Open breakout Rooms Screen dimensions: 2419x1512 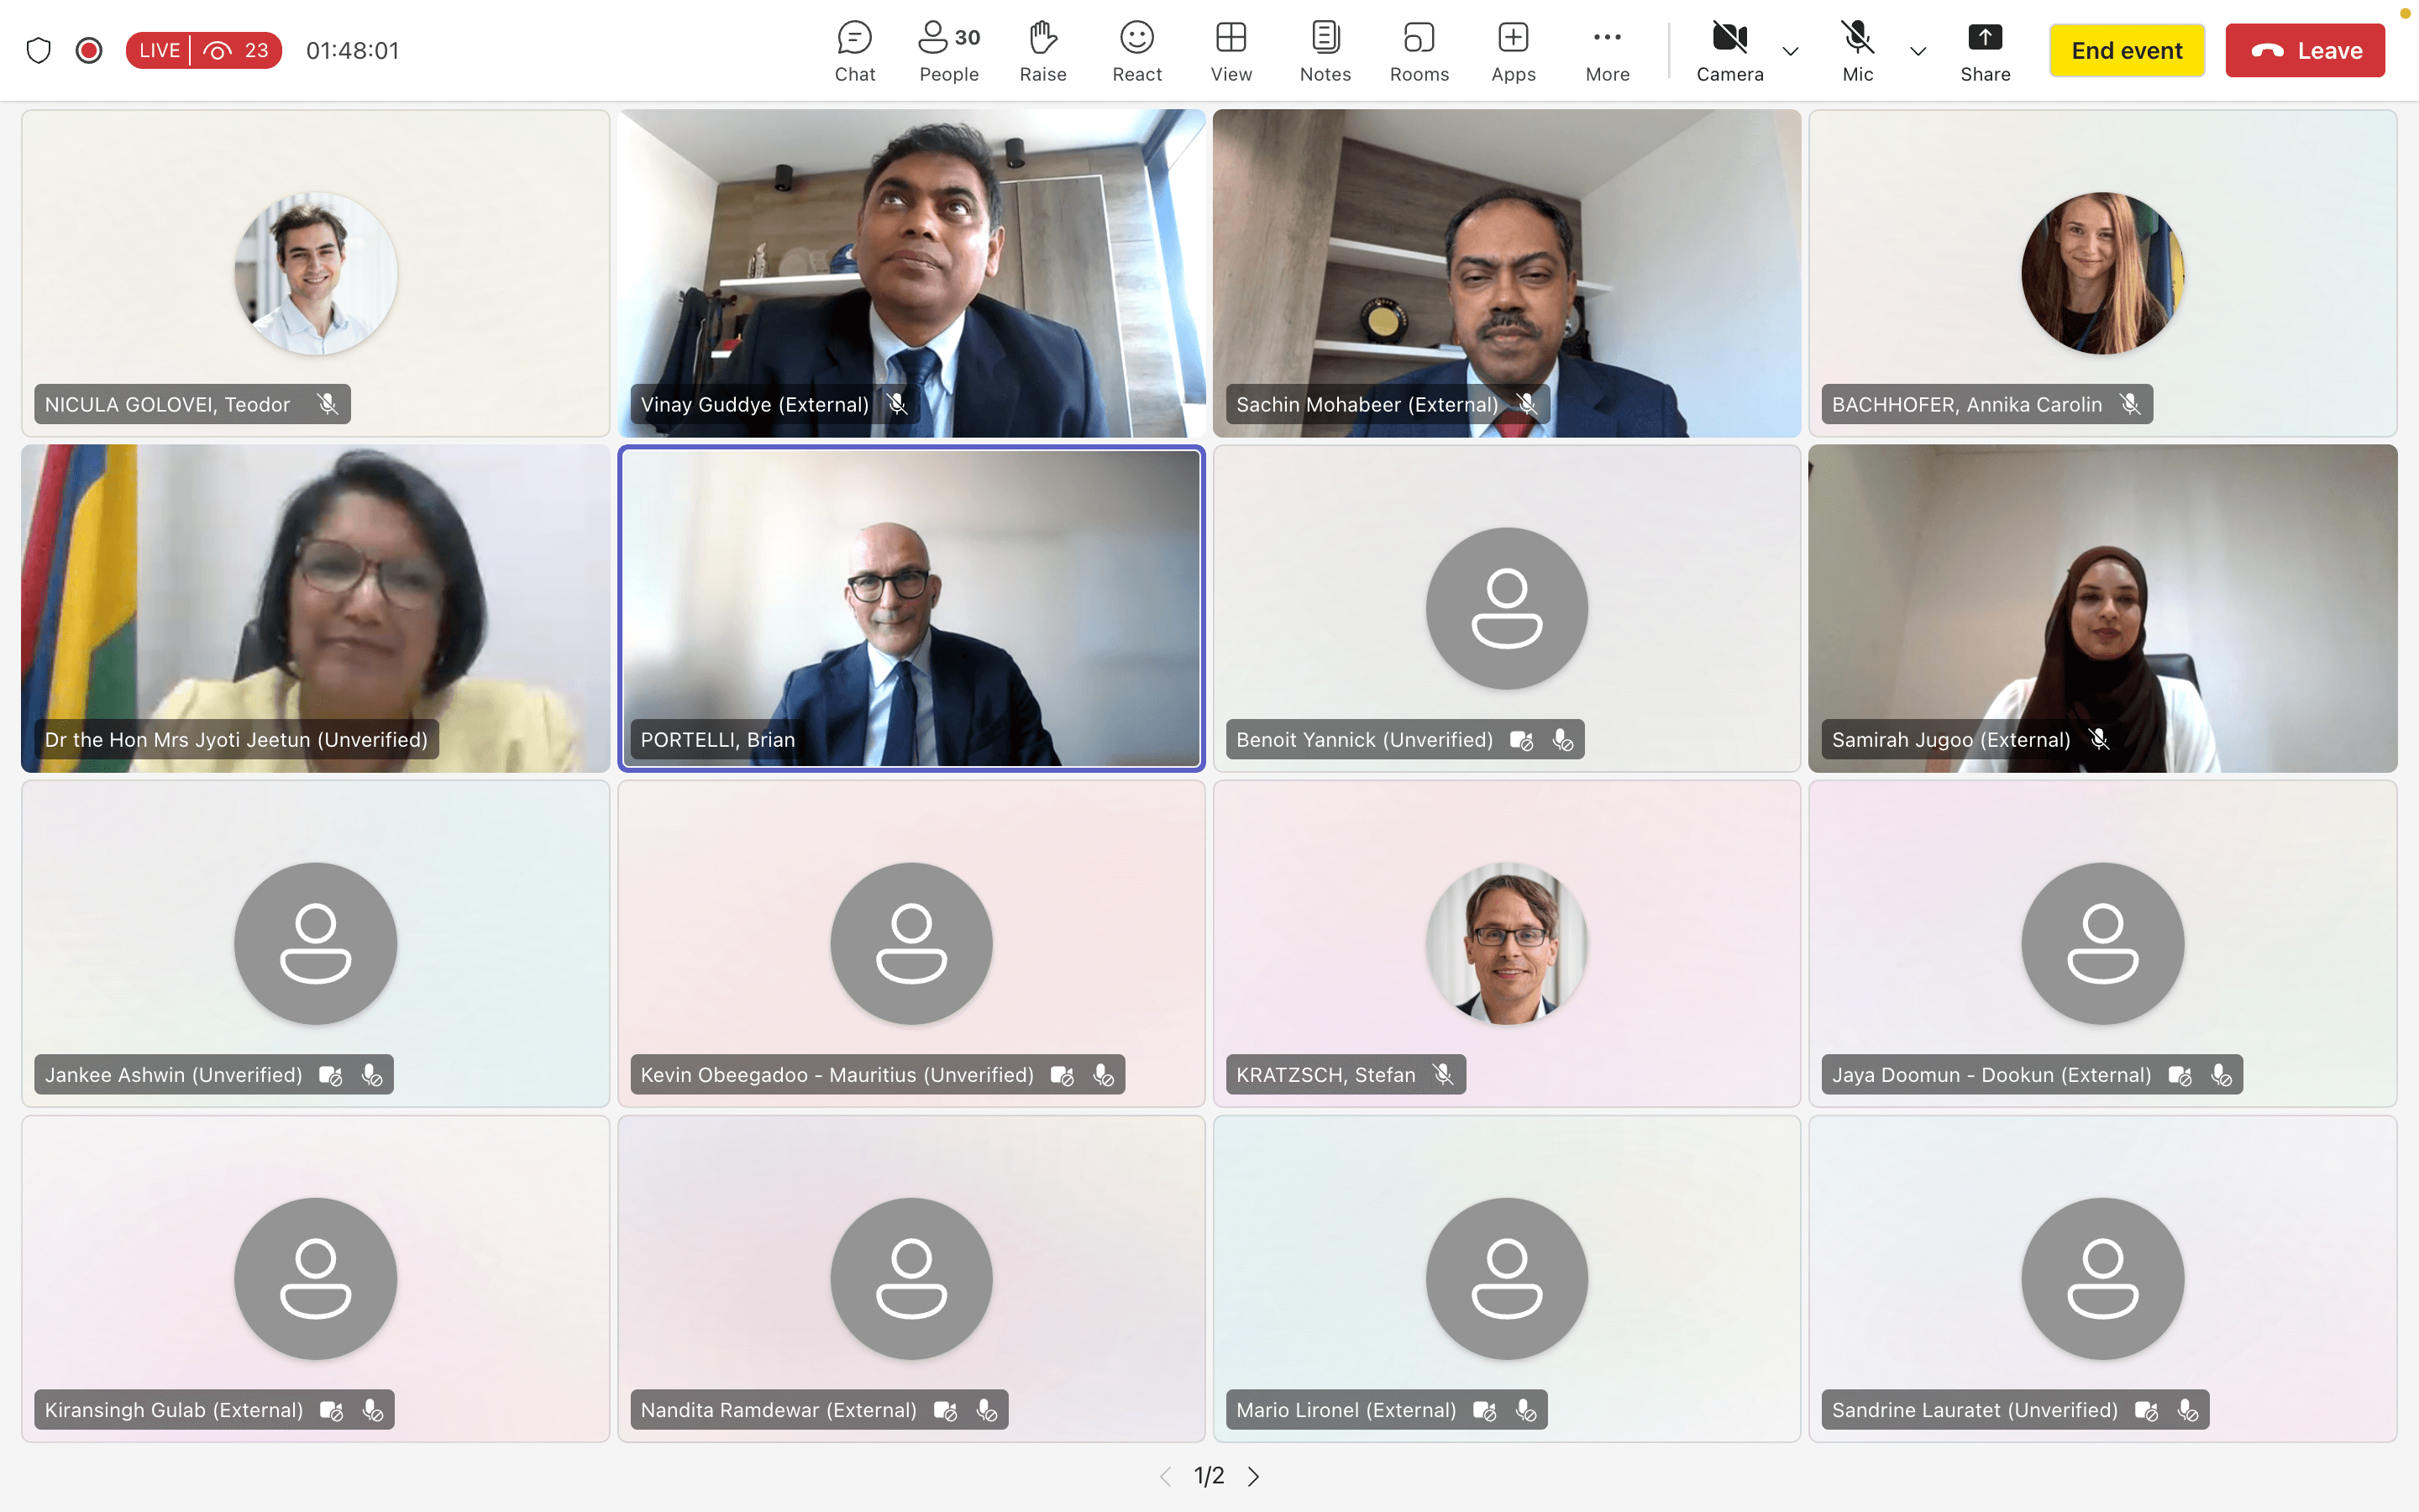(x=1419, y=51)
